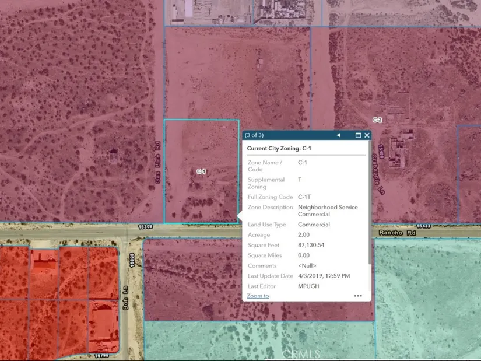Click the C-1 label on the highlighted parcel
481x361 pixels.
(x=201, y=171)
